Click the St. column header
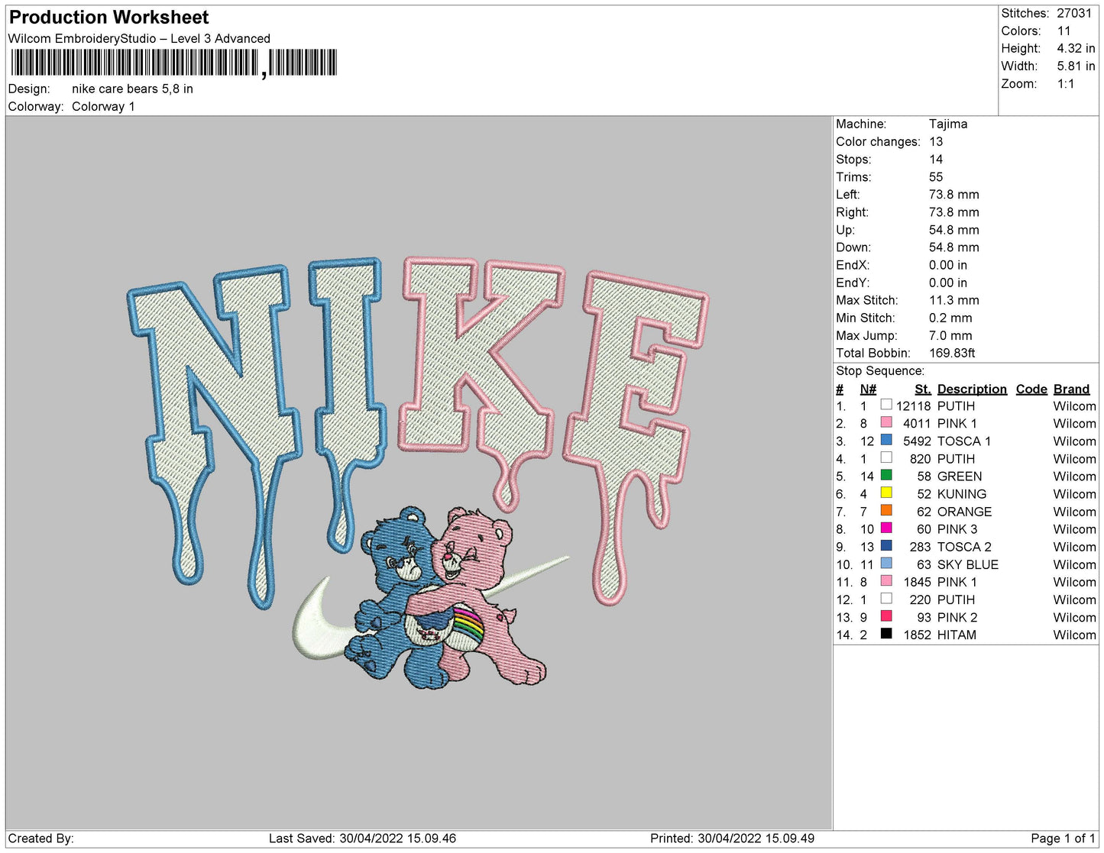The height and width of the screenshot is (853, 1104). click(x=922, y=389)
